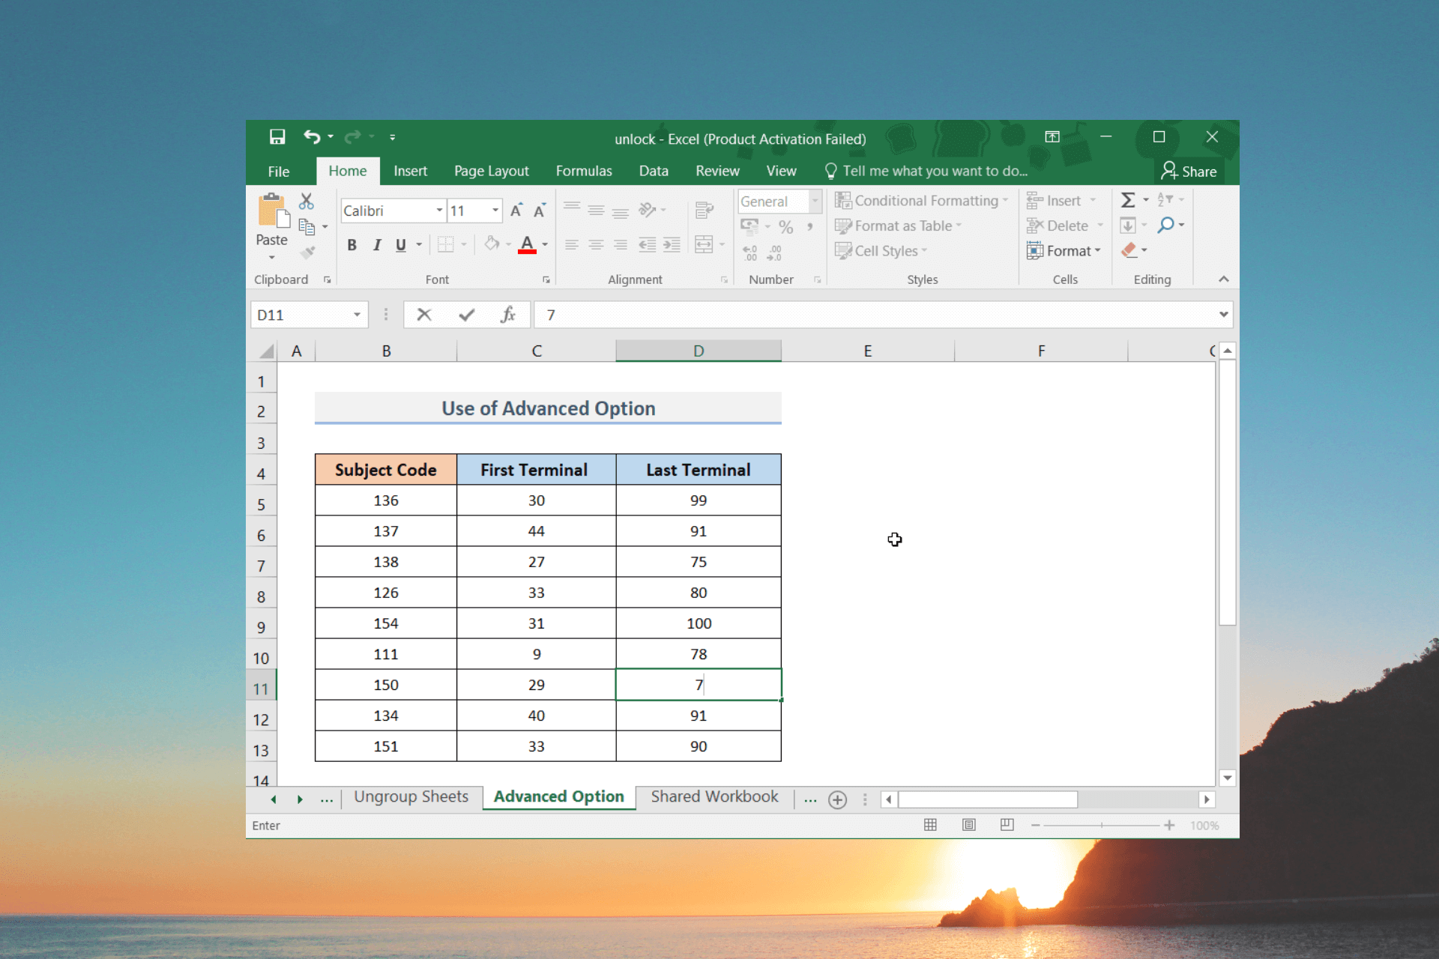Click the Decrease Indent icon

coord(647,244)
